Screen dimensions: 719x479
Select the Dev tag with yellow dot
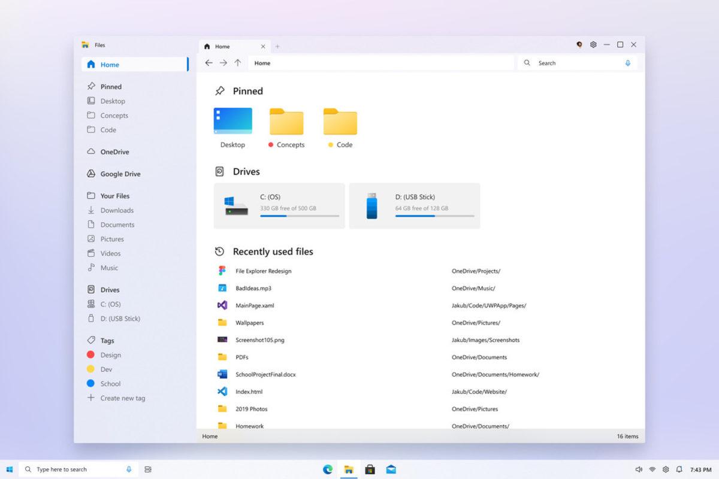[x=108, y=369]
